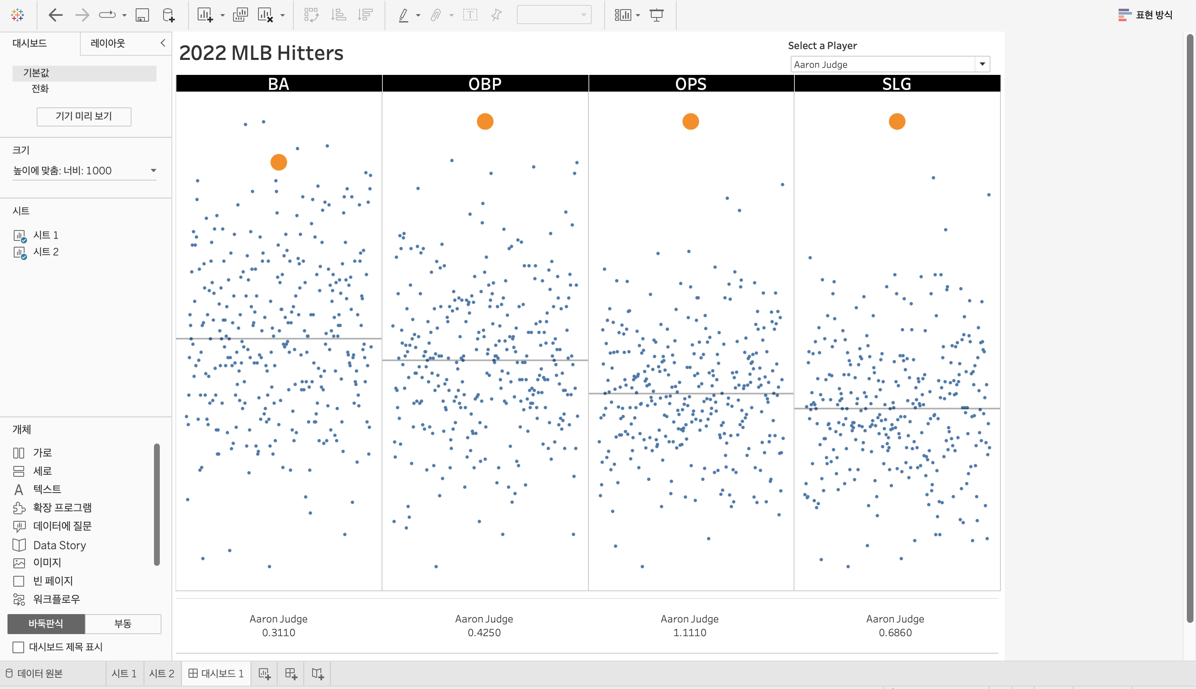
Task: Click the 가로 horizontal container object
Action: click(x=32, y=453)
